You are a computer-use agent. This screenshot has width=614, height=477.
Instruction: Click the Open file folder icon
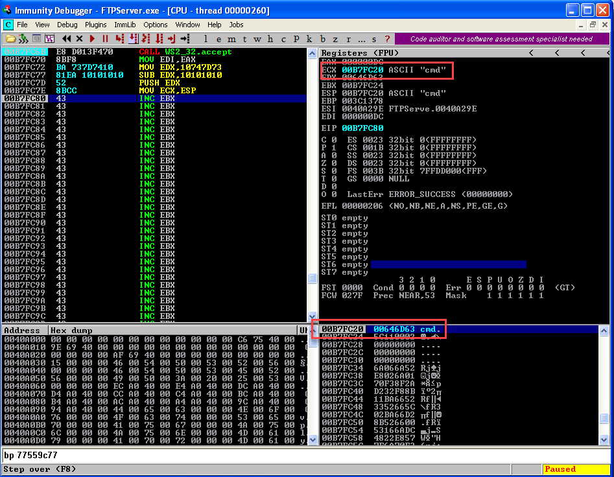(10, 39)
